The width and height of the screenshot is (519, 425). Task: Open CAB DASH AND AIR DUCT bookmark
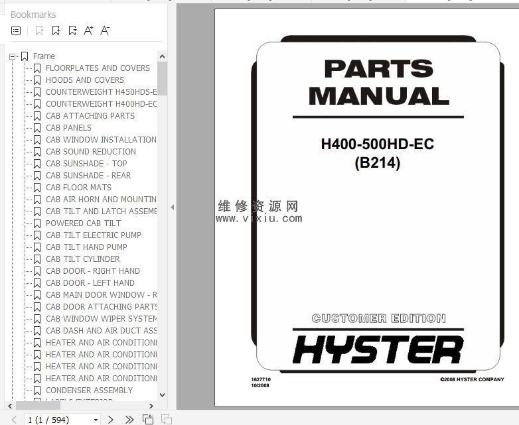pyautogui.click(x=102, y=330)
